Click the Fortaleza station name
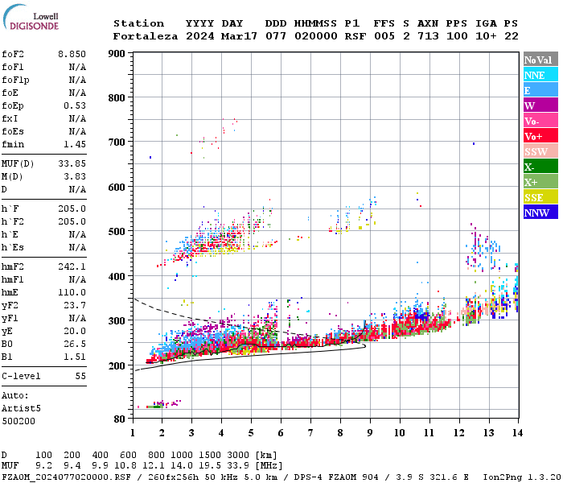The height and width of the screenshot is (483, 563). click(x=146, y=36)
